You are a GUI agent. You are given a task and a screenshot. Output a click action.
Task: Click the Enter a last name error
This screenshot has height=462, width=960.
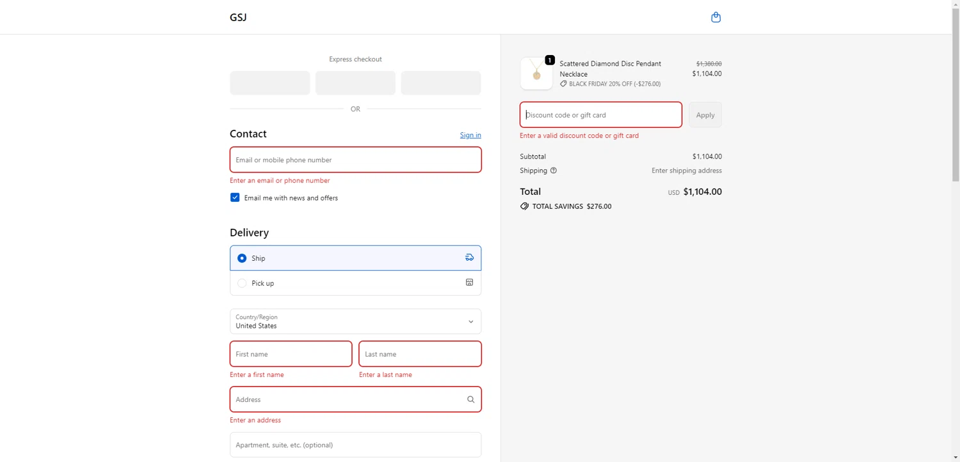coord(385,375)
